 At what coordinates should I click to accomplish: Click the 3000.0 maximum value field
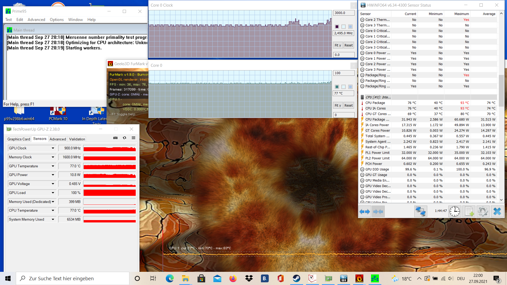344,13
